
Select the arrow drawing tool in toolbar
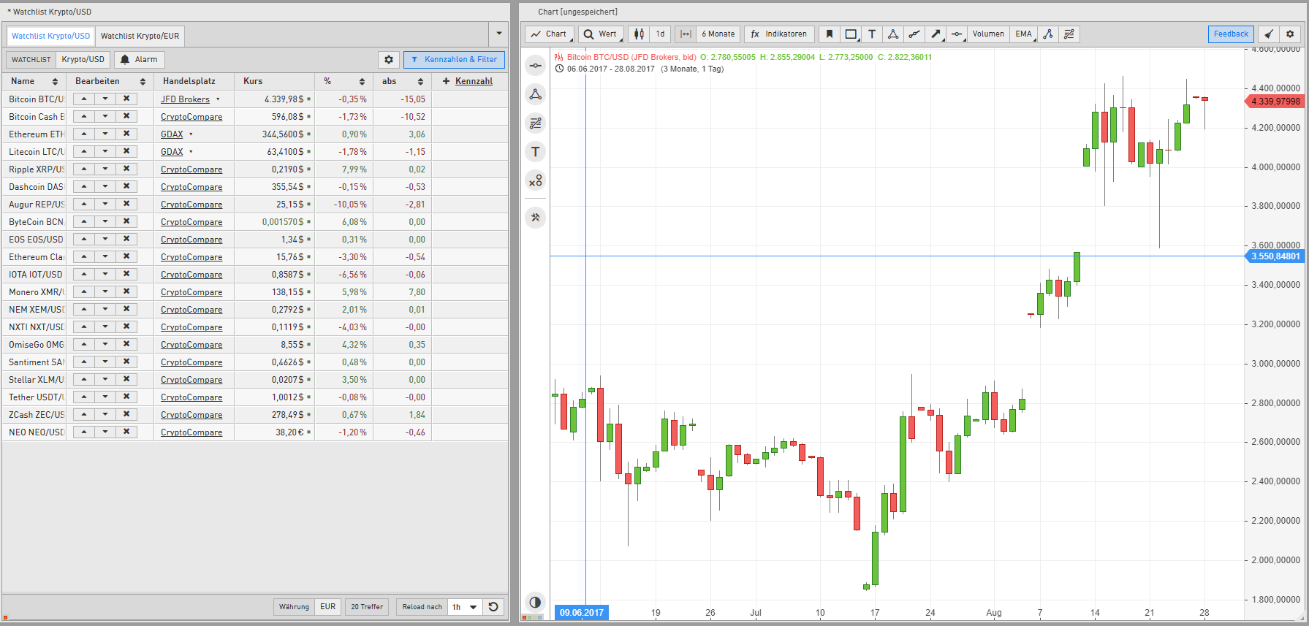936,34
